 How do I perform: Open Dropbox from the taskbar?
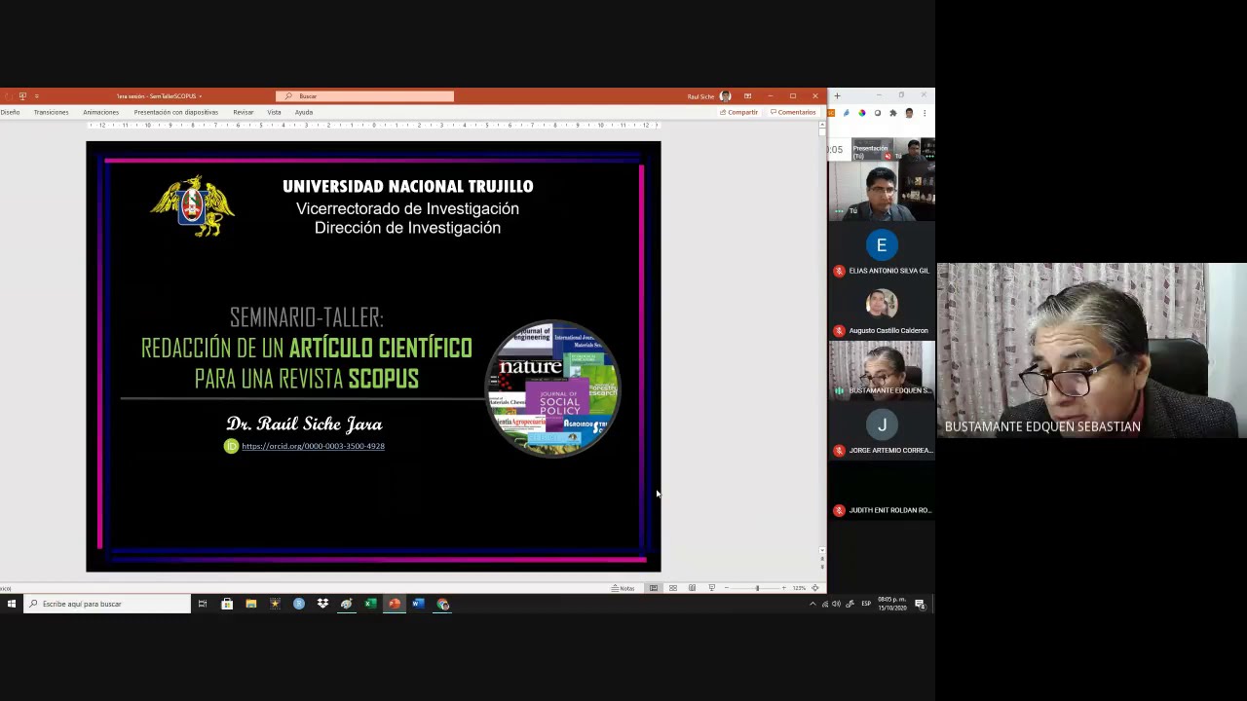322,604
